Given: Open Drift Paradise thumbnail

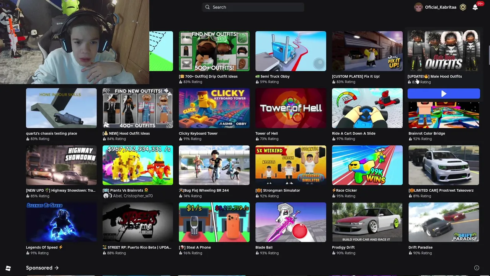Looking at the screenshot, I should [x=444, y=222].
